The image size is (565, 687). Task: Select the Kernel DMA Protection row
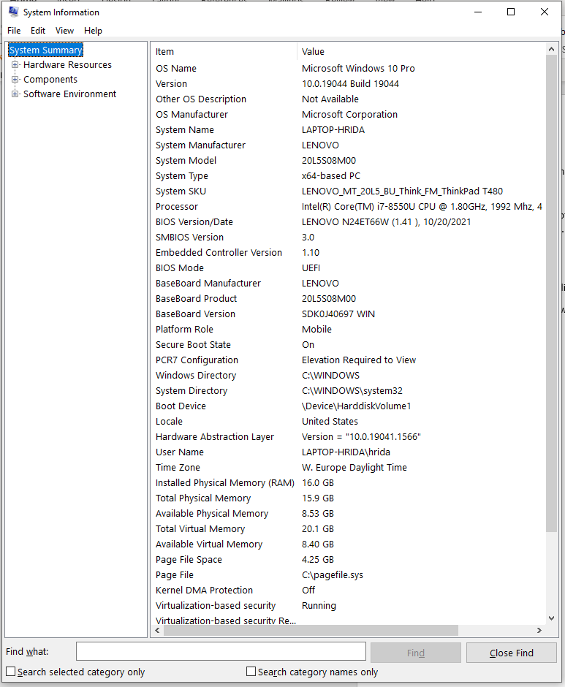tap(349, 590)
